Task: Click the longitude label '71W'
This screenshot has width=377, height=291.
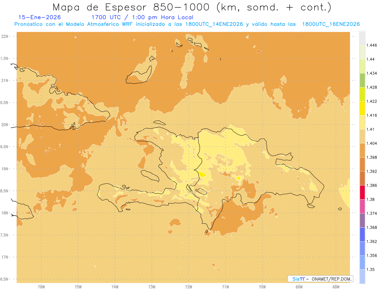Action: [x=225, y=287]
